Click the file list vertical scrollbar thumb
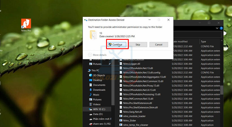232x127 pixels. click(222, 90)
